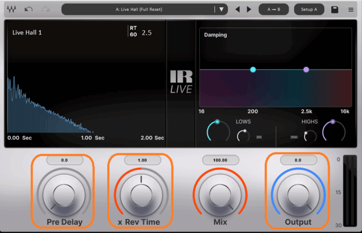Click the output level meter
362x233 pixels.
[x=350, y=191]
